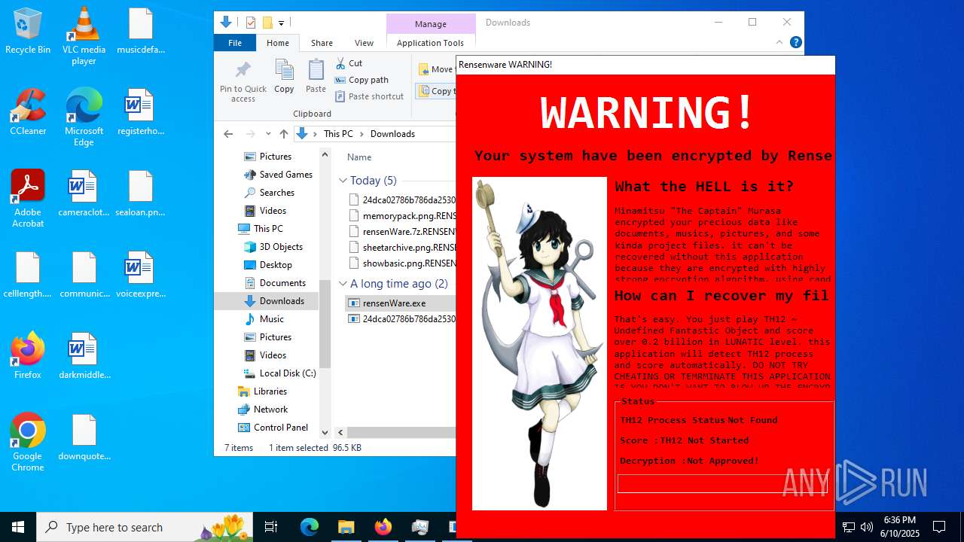Open CCleaner desktop shortcut
Screen dimensions: 964x542
pyautogui.click(x=28, y=111)
